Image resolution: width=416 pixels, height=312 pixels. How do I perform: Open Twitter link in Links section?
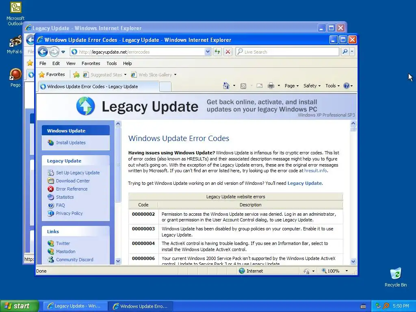pyautogui.click(x=63, y=243)
